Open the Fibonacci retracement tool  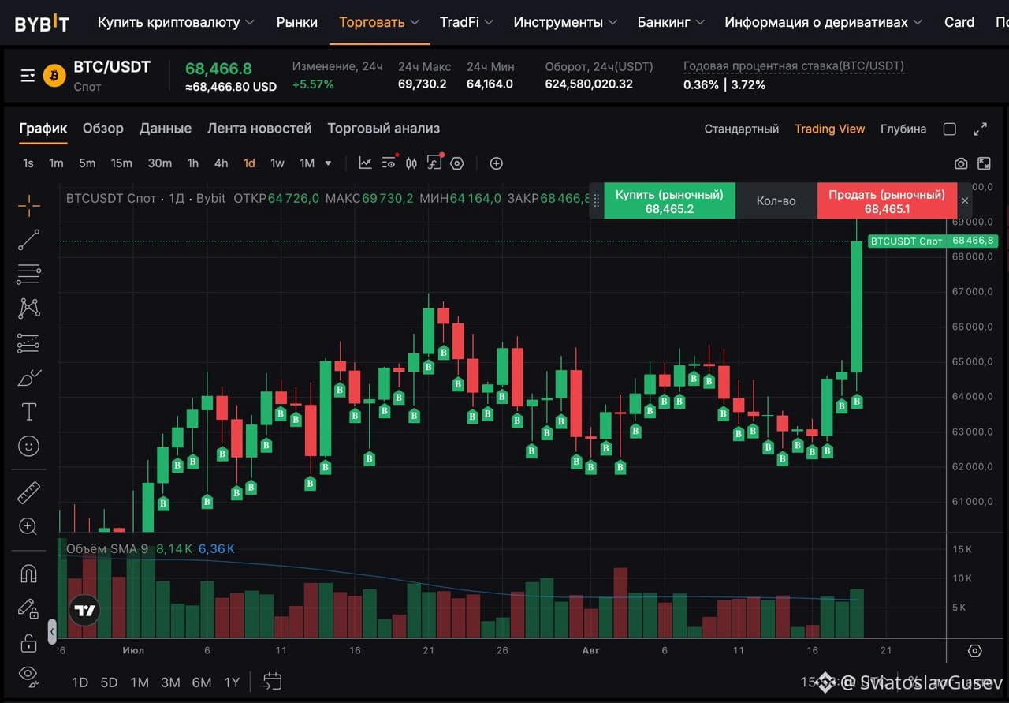click(x=29, y=275)
